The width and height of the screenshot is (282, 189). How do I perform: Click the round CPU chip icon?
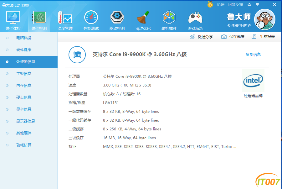tap(77, 55)
